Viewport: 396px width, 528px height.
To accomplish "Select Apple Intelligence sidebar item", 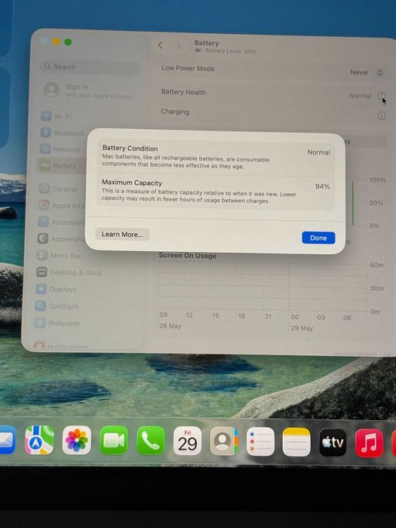I will click(x=61, y=205).
